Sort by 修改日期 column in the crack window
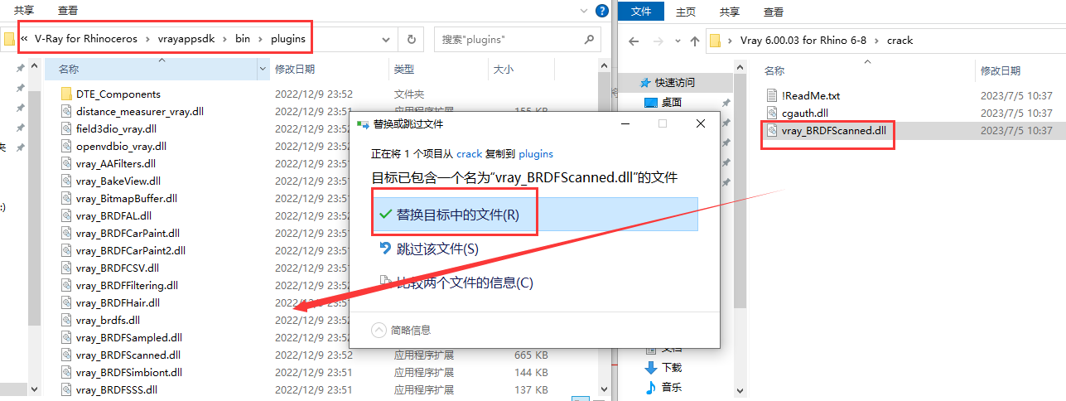This screenshot has height=401, width=1066. coord(1001,71)
